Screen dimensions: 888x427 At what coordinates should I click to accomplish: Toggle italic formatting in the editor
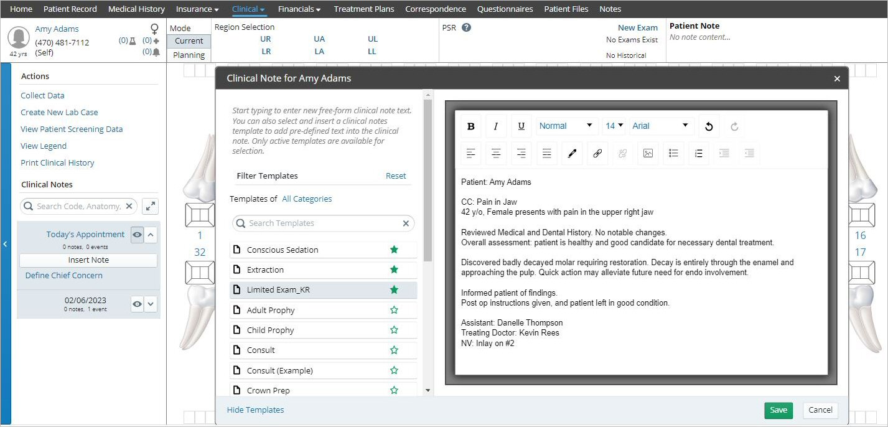coord(496,126)
